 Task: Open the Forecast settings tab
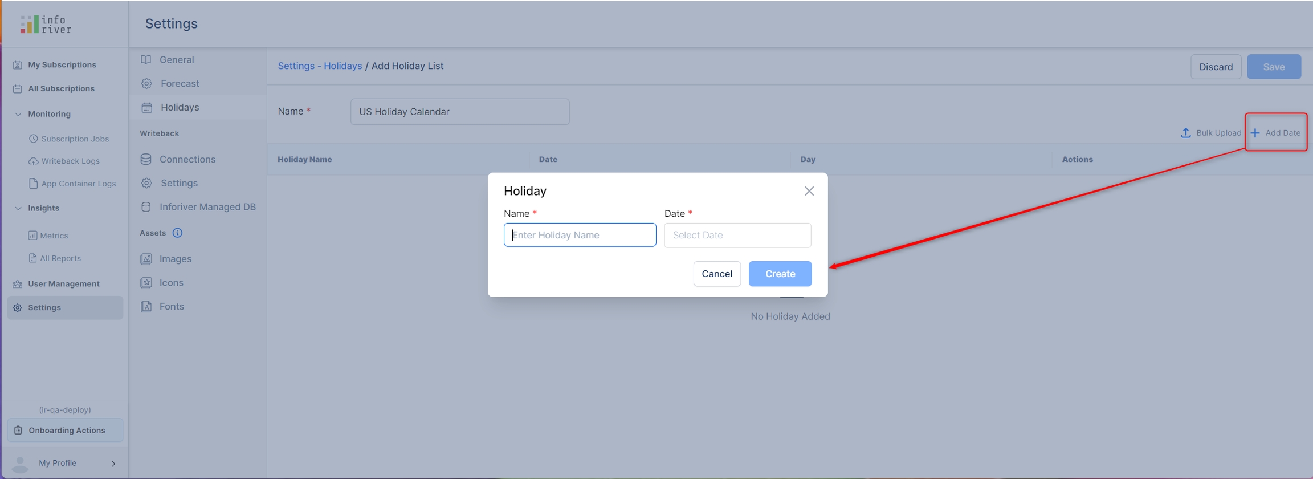point(180,83)
